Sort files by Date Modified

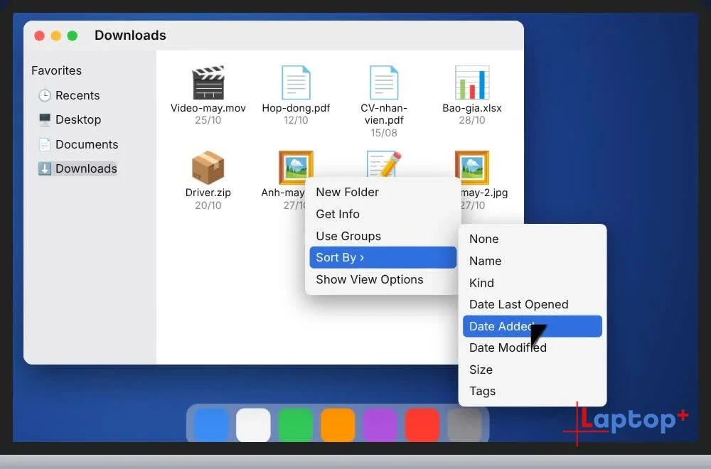click(x=533, y=347)
